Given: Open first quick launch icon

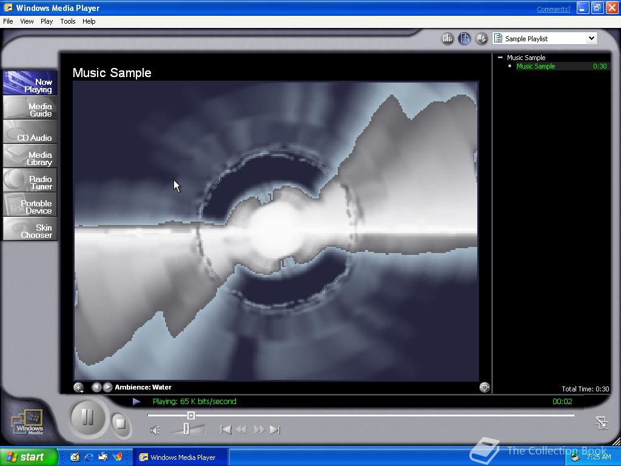Looking at the screenshot, I should coord(75,457).
